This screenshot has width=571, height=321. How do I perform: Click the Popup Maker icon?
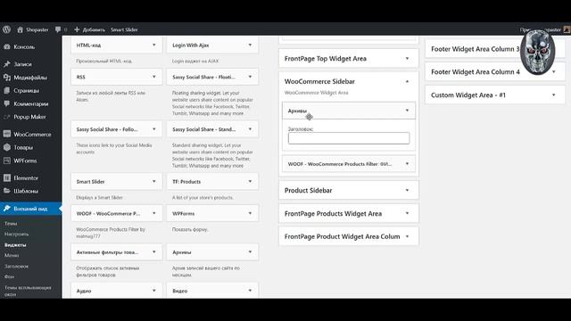click(x=7, y=117)
